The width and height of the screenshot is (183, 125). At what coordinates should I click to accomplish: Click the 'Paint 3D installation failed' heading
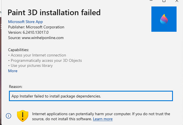[x=54, y=12]
